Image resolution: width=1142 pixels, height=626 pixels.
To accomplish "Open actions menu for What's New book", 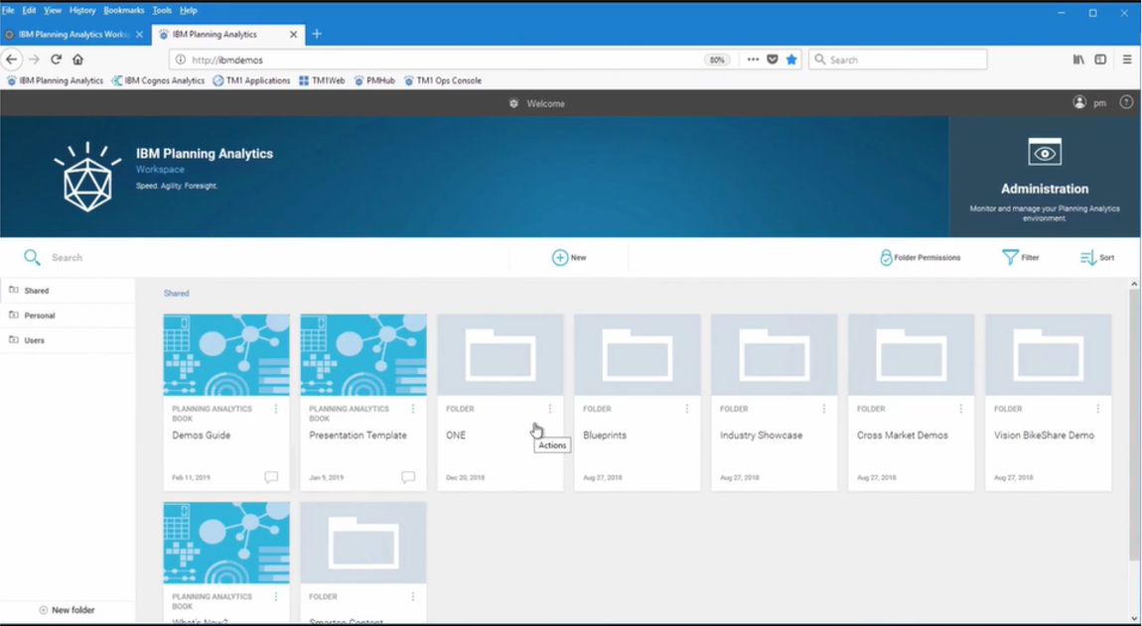I will [x=276, y=597].
